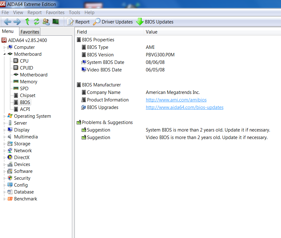The image size is (281, 238).
Task: Select the CPU item icon in tree
Action: [x=16, y=61]
